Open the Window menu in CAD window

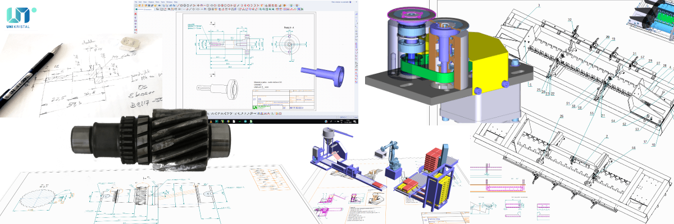(169, 2)
